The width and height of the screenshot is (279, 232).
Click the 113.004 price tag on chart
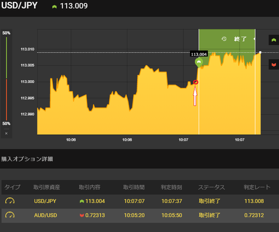pyautogui.click(x=199, y=54)
